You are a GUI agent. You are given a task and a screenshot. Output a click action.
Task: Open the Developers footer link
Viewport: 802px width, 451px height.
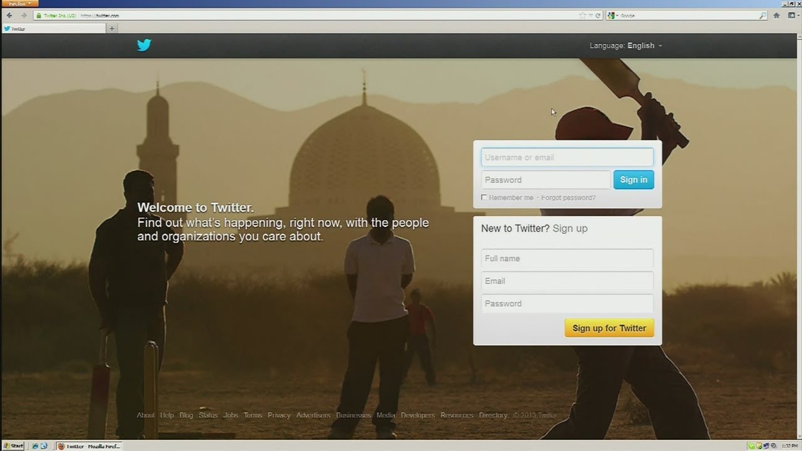pyautogui.click(x=417, y=415)
